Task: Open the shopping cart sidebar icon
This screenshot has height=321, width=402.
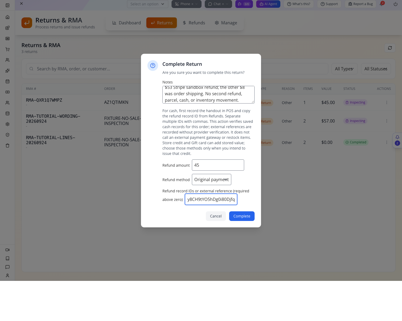Action: click(x=8, y=49)
